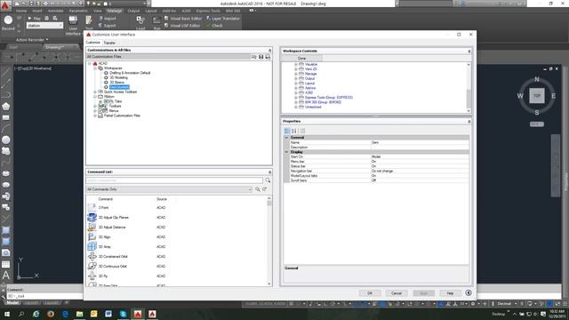
Task: Click the Scroll bars Off value in Properties
Action: click(420, 180)
